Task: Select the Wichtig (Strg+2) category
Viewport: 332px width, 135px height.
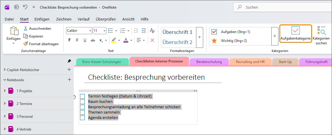Action: pos(234,40)
